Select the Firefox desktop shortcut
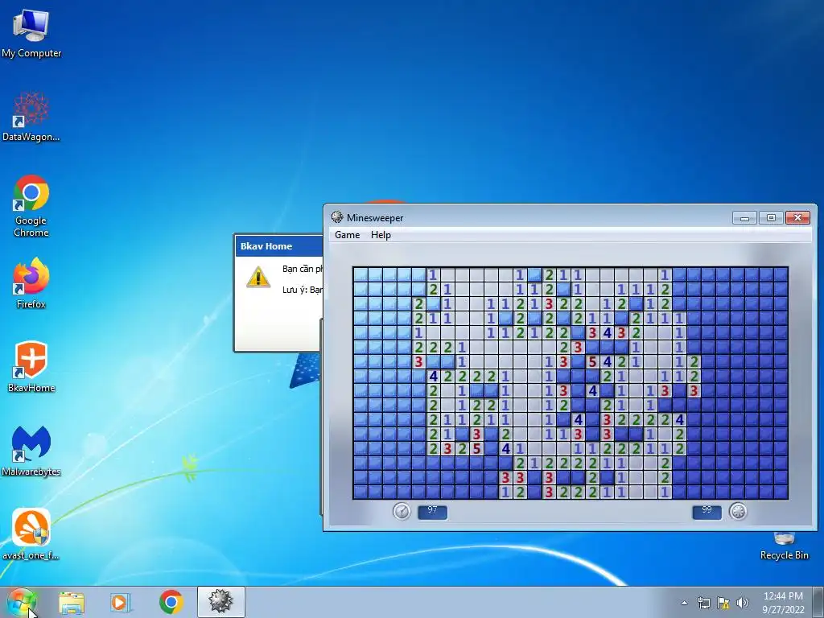824x618 pixels. coord(31,283)
